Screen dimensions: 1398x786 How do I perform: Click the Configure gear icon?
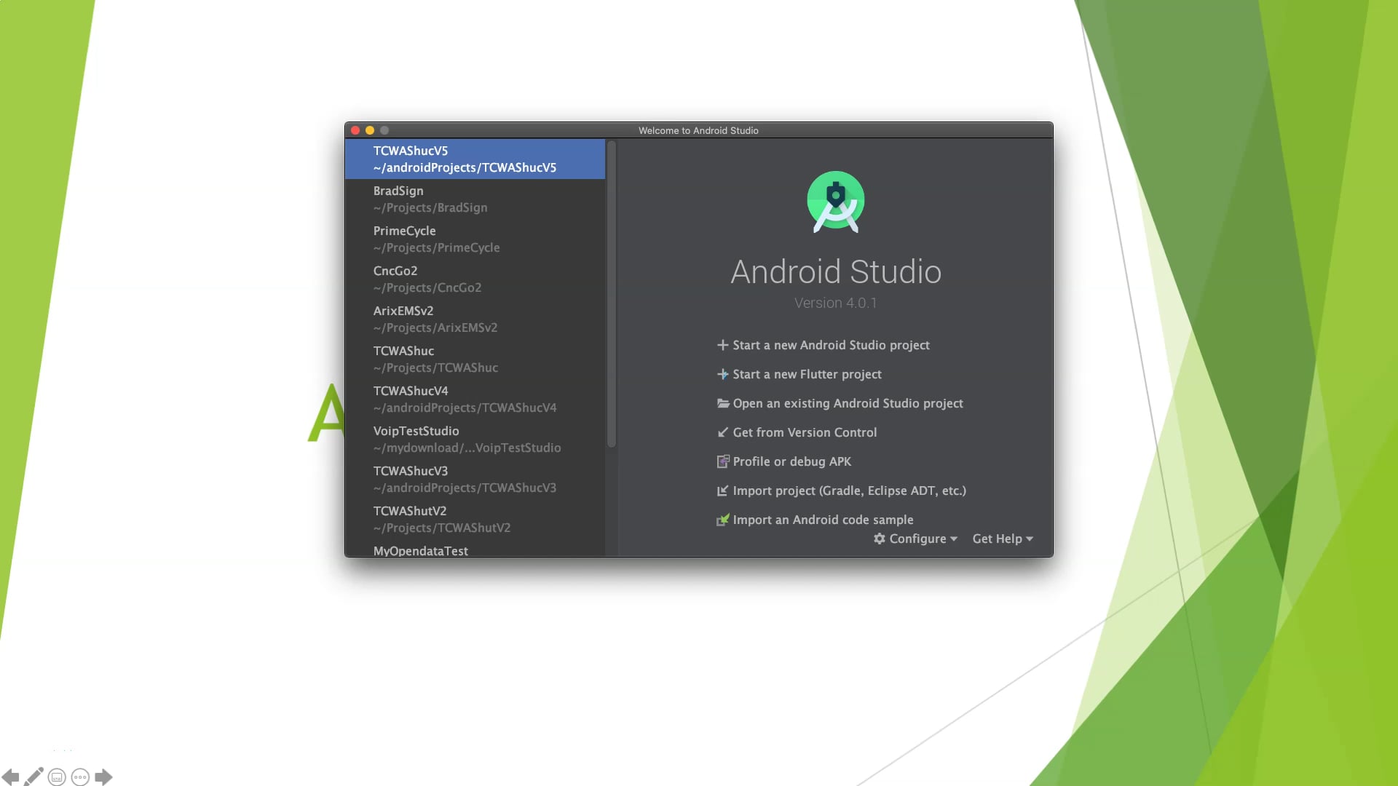[x=880, y=539]
